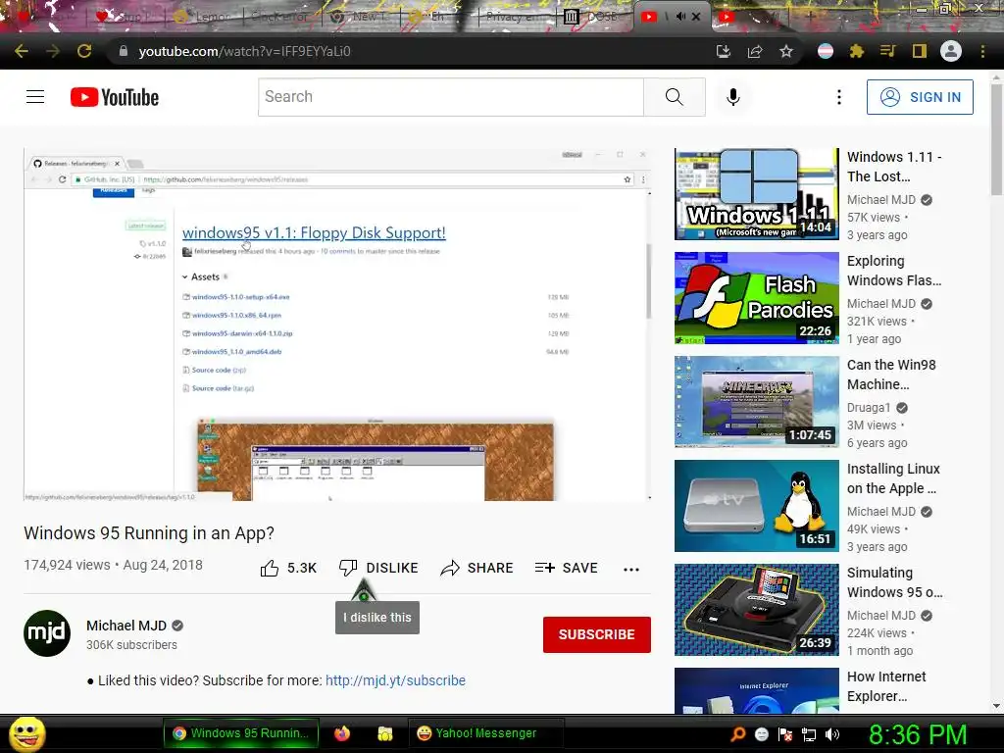
Task: Open the yellow folder taskbar icon
Action: [x=384, y=733]
